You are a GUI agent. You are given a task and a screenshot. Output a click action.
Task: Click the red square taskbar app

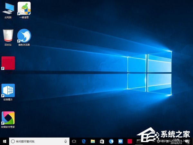tap(130, 141)
